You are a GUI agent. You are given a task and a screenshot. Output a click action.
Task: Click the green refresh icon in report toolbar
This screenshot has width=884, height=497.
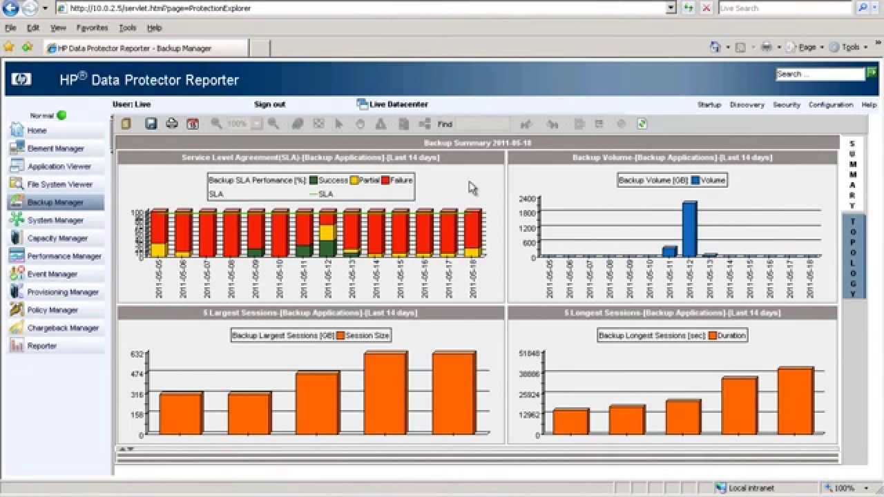[x=642, y=124]
